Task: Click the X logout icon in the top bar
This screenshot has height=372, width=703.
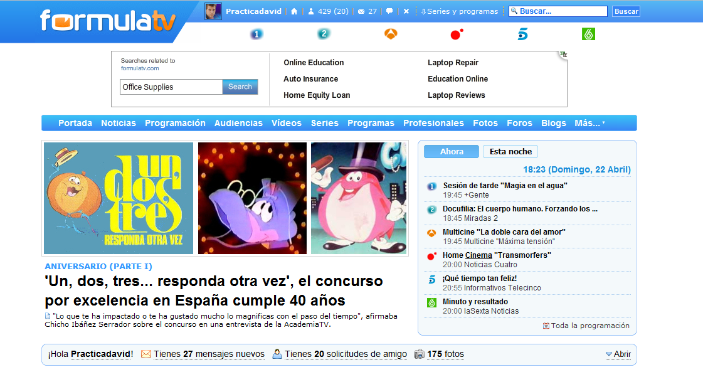Action: tap(406, 11)
